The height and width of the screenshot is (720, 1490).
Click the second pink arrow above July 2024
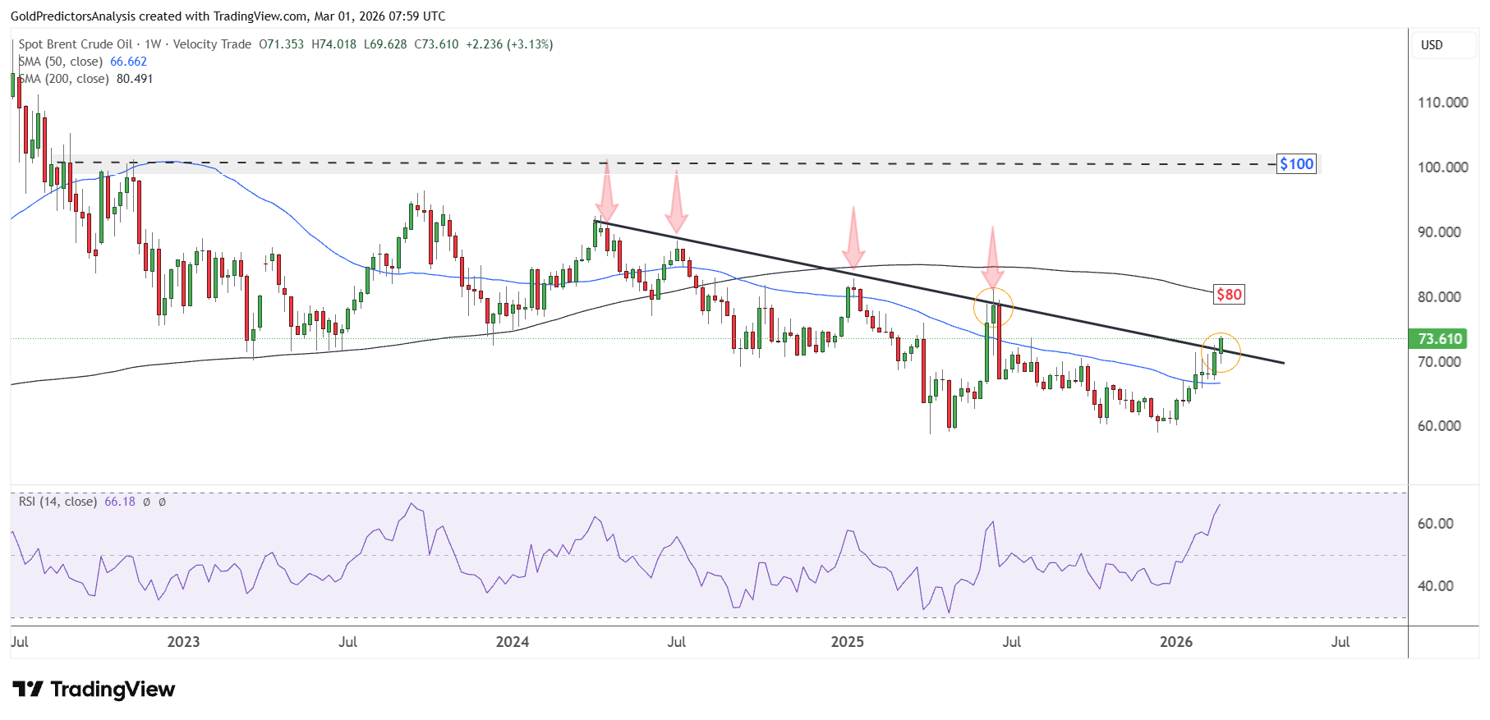coord(676,201)
